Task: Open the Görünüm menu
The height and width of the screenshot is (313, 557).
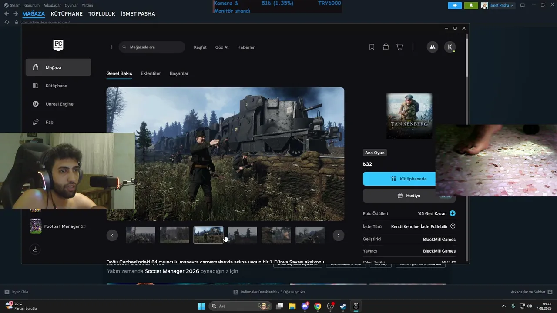Action: tap(32, 5)
